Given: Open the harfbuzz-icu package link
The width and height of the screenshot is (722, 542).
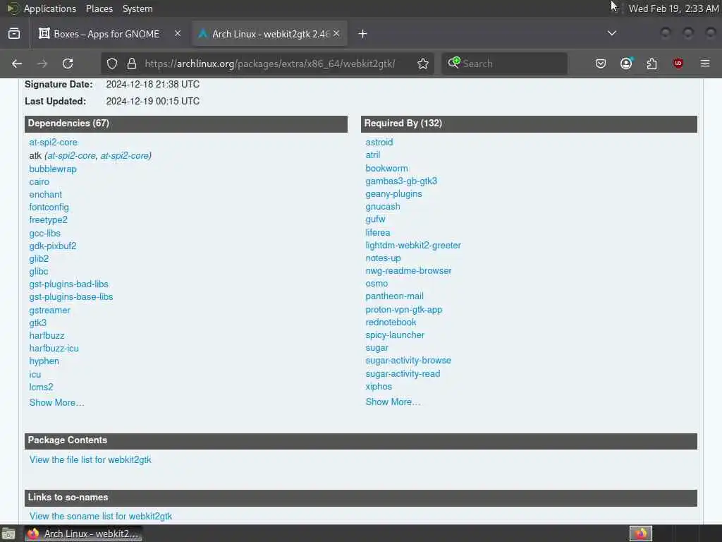Looking at the screenshot, I should click(x=54, y=349).
